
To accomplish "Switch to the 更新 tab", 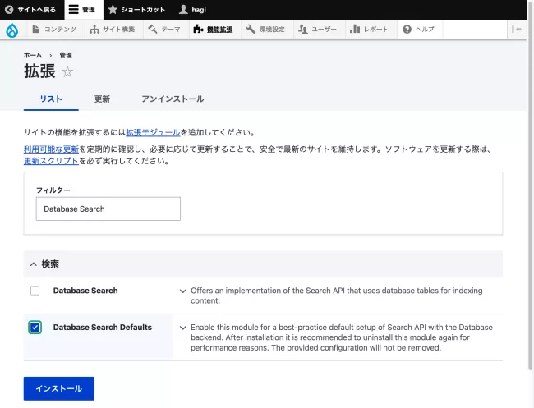I will coord(102,99).
